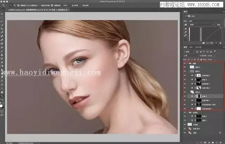Toggle Resize Windows to Fit checkbox
This screenshot has width=225, height=144.
pyautogui.click(x=18, y=6)
